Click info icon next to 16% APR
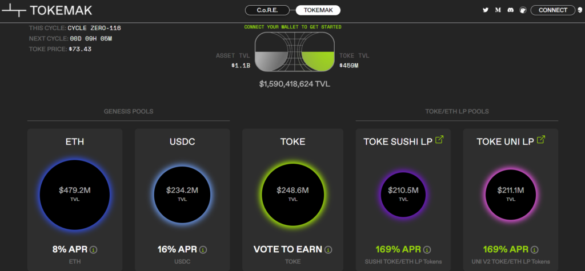The height and width of the screenshot is (271, 585). (203, 250)
